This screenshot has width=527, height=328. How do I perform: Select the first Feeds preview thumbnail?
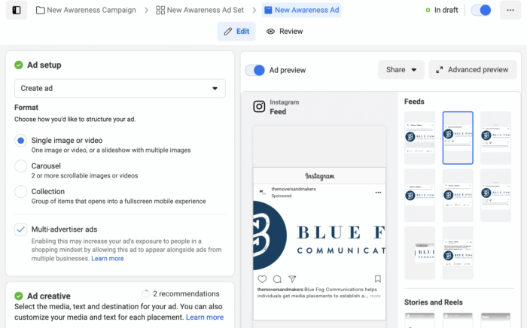point(420,138)
